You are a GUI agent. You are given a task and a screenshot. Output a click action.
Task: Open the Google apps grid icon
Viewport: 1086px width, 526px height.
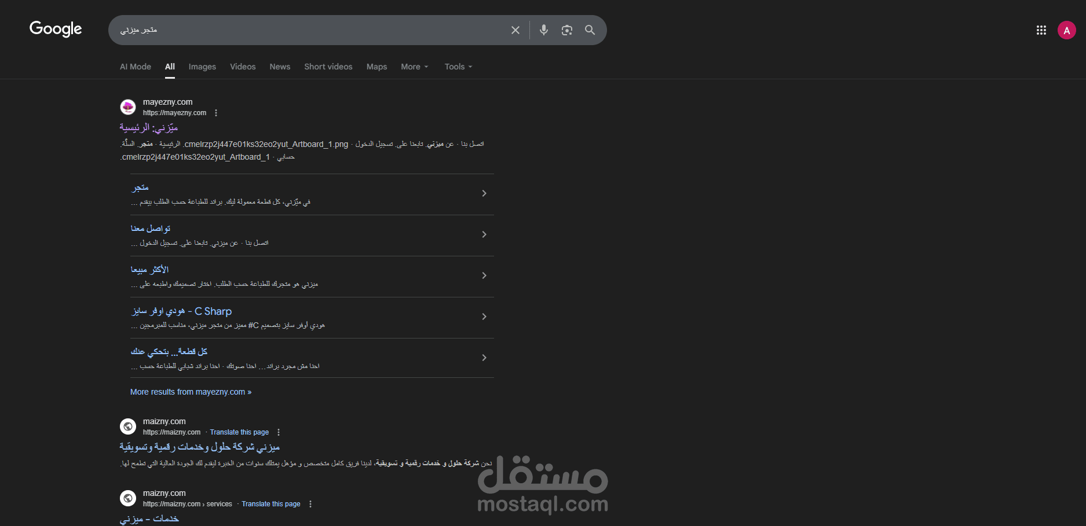[x=1041, y=30]
